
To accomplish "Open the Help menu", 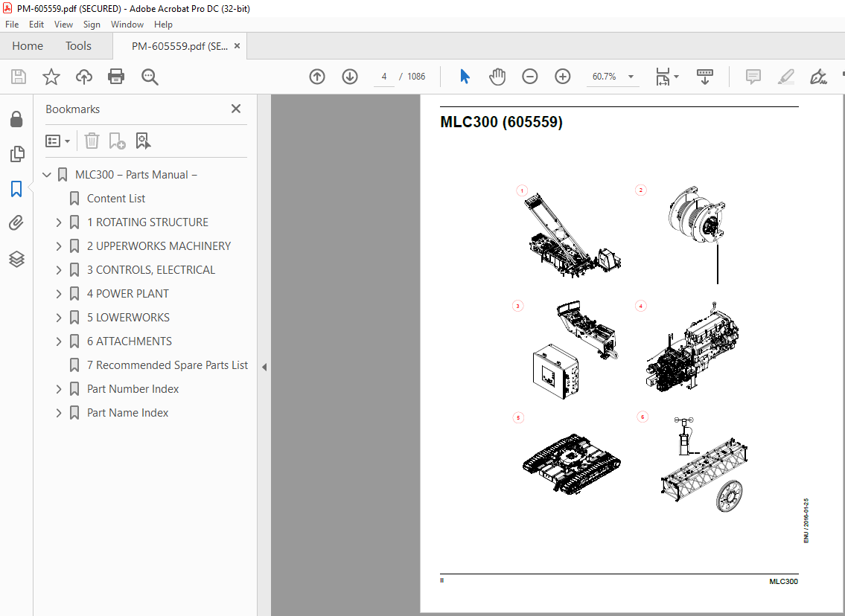I will (x=163, y=25).
